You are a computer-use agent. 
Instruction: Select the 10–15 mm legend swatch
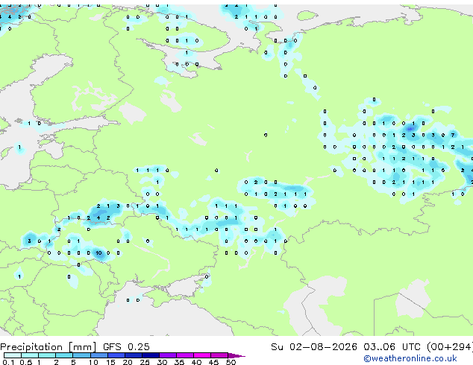click(x=98, y=355)
